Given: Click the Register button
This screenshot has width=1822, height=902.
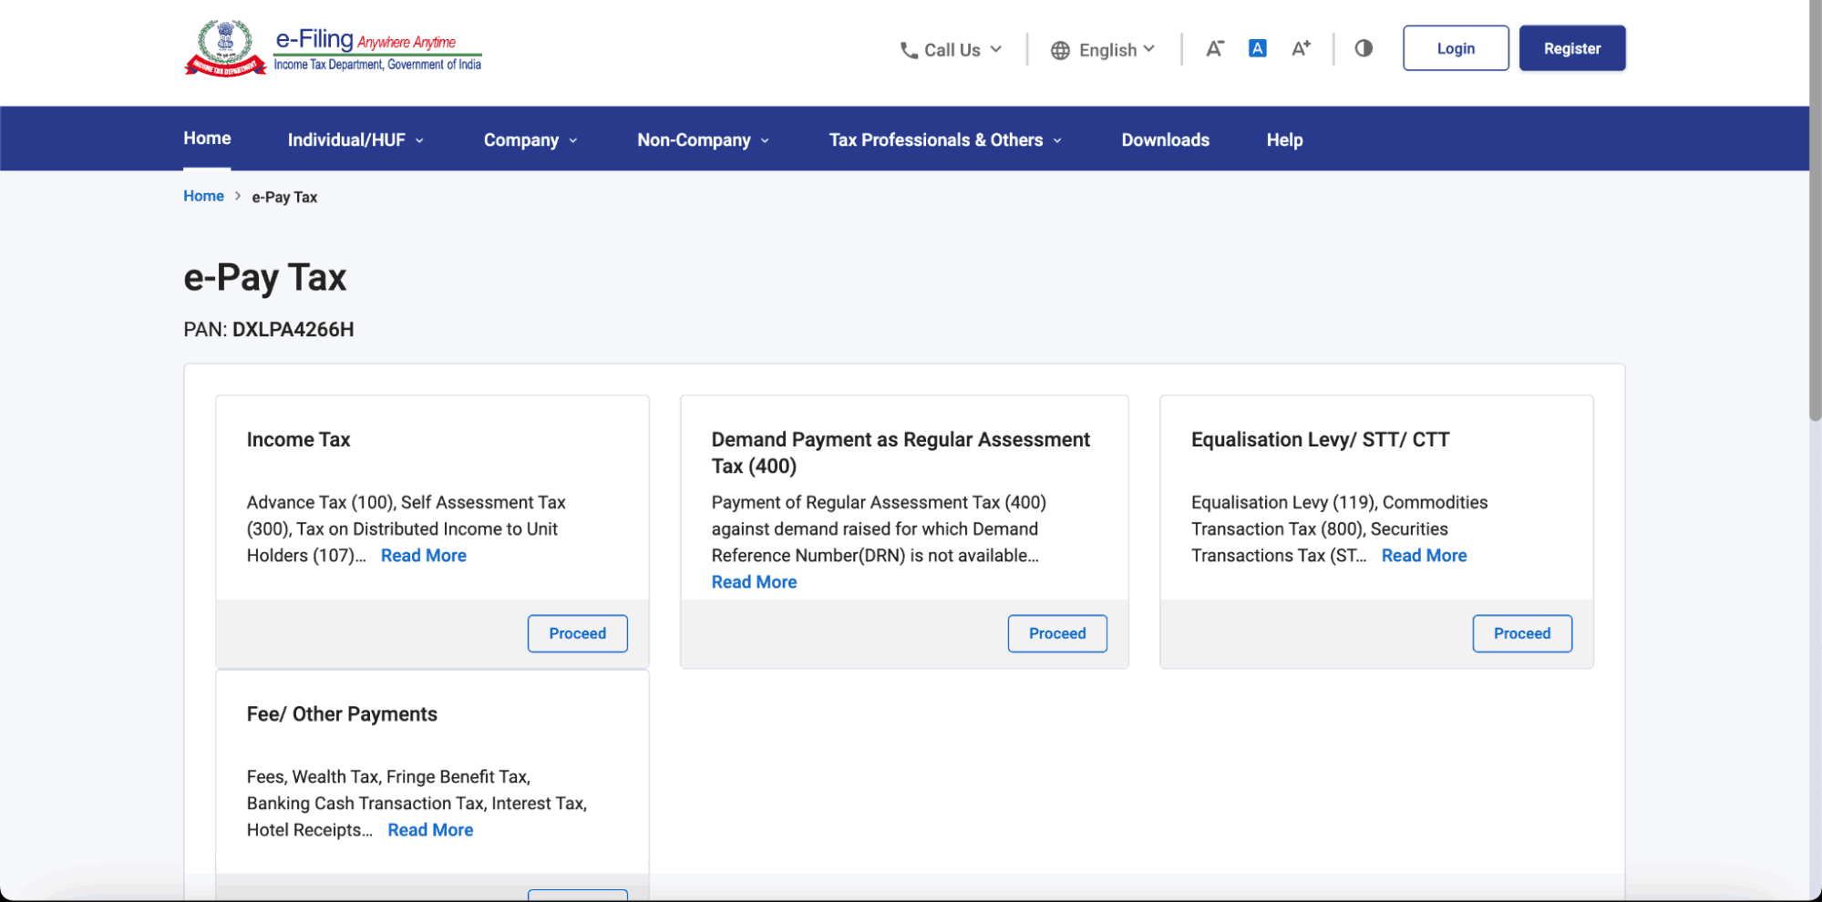Looking at the screenshot, I should point(1572,48).
